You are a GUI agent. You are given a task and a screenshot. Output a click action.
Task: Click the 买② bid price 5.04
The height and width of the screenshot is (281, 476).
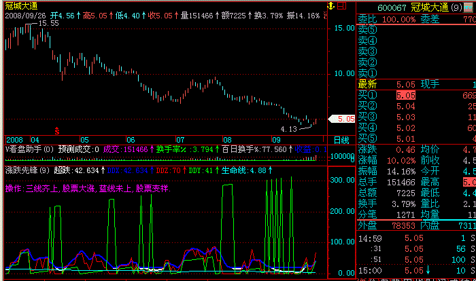[406, 107]
